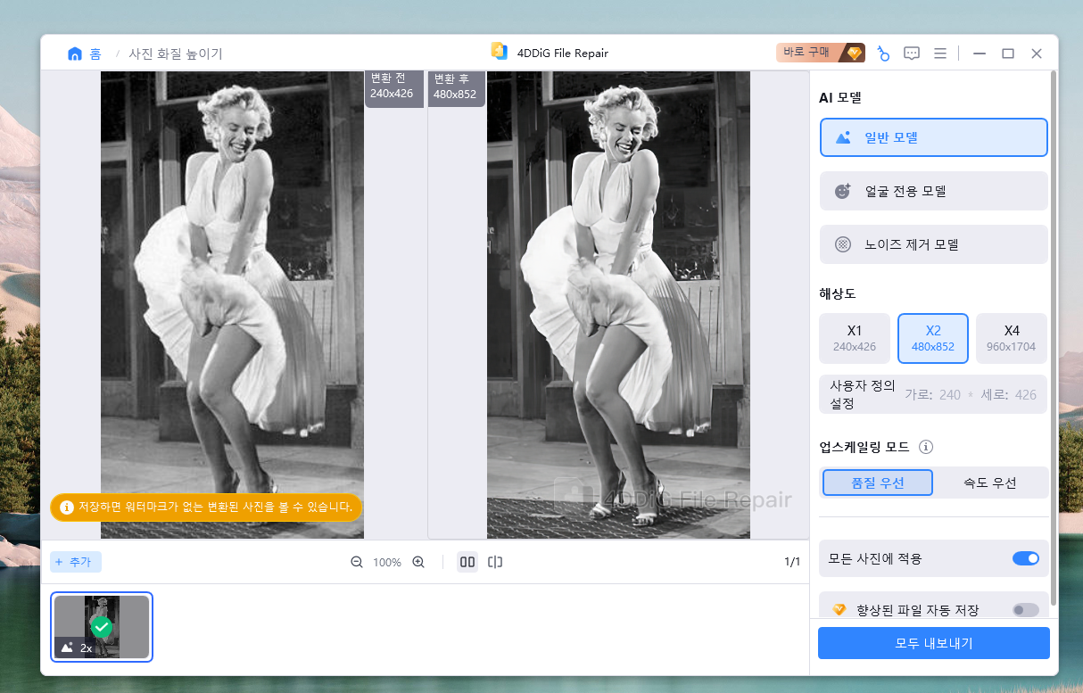Viewport: 1083px width, 693px height.
Task: Choose X2 480x852 resolution
Action: pyautogui.click(x=933, y=338)
